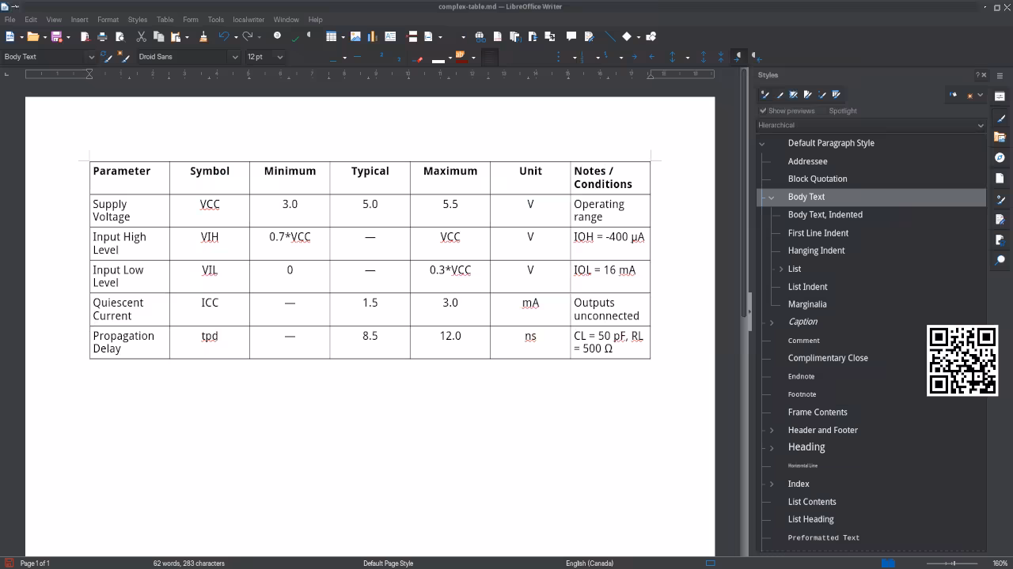Screen dimensions: 1013x569
Task: Insert a comment
Action: (571, 36)
